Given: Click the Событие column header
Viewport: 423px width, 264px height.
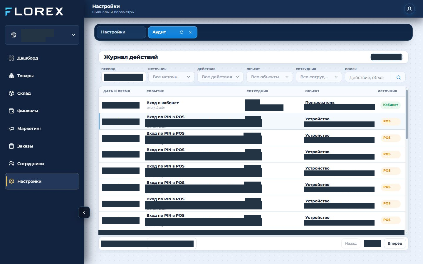Looking at the screenshot, I should tap(155, 91).
